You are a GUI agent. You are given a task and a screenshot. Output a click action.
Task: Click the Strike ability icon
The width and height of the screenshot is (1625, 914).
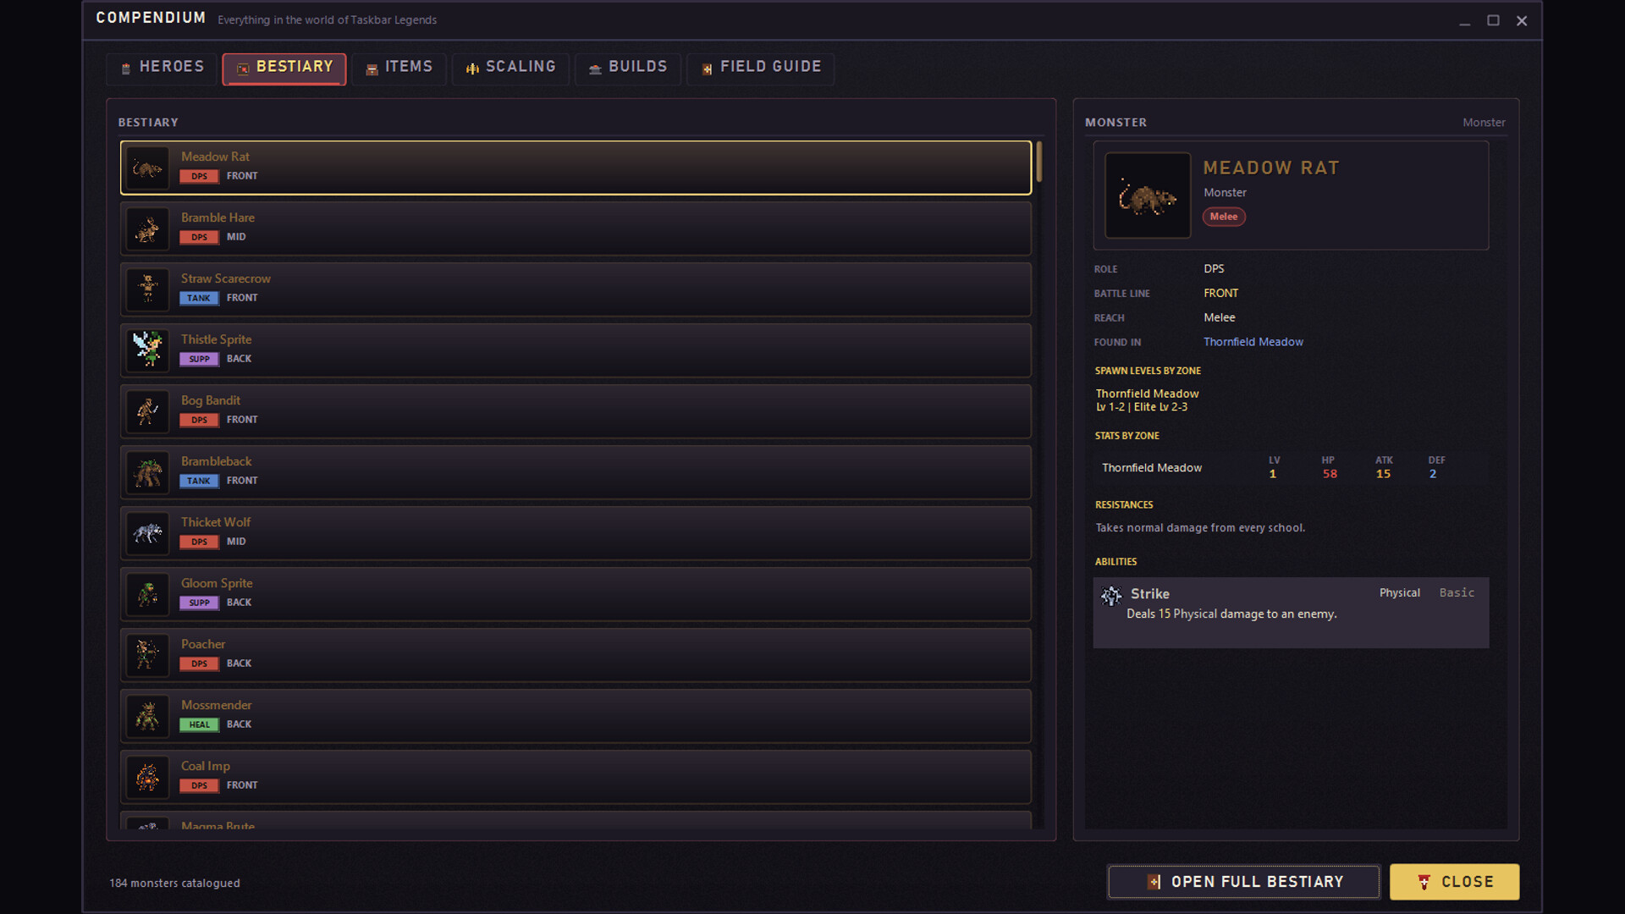coord(1111,596)
